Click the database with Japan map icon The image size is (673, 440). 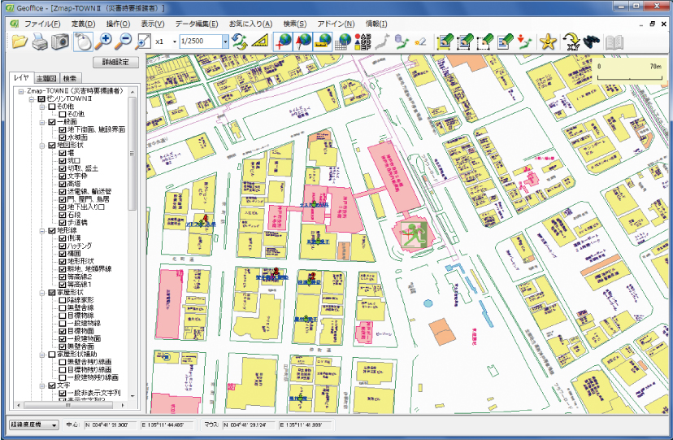(x=402, y=41)
